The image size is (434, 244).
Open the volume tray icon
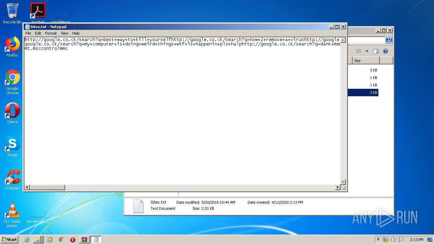(394, 240)
